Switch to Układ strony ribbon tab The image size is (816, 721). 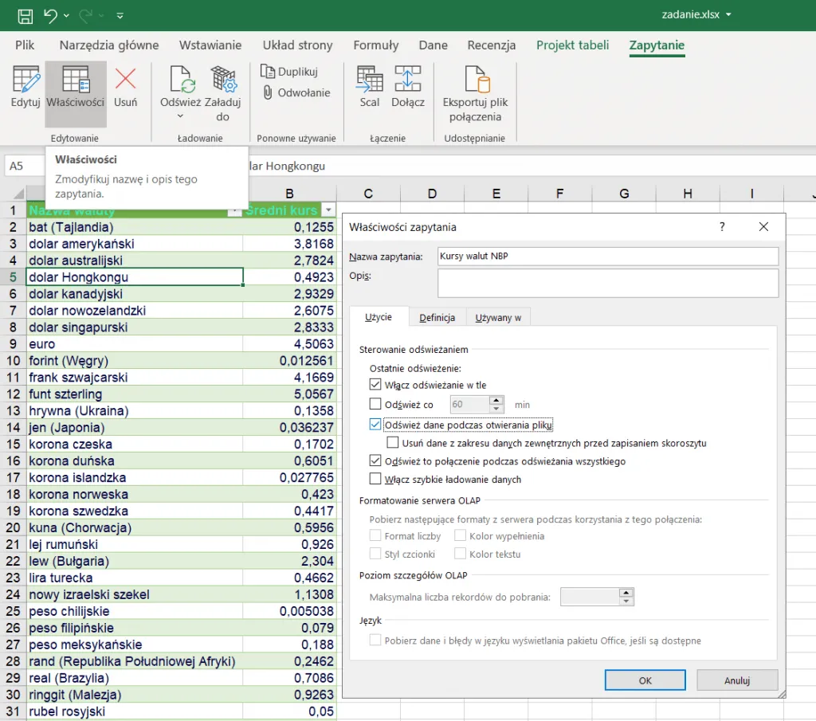[x=297, y=45]
